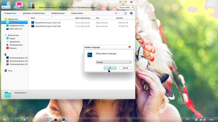Click the red round taskbar icon
This screenshot has height=122, width=218.
[x=56, y=120]
